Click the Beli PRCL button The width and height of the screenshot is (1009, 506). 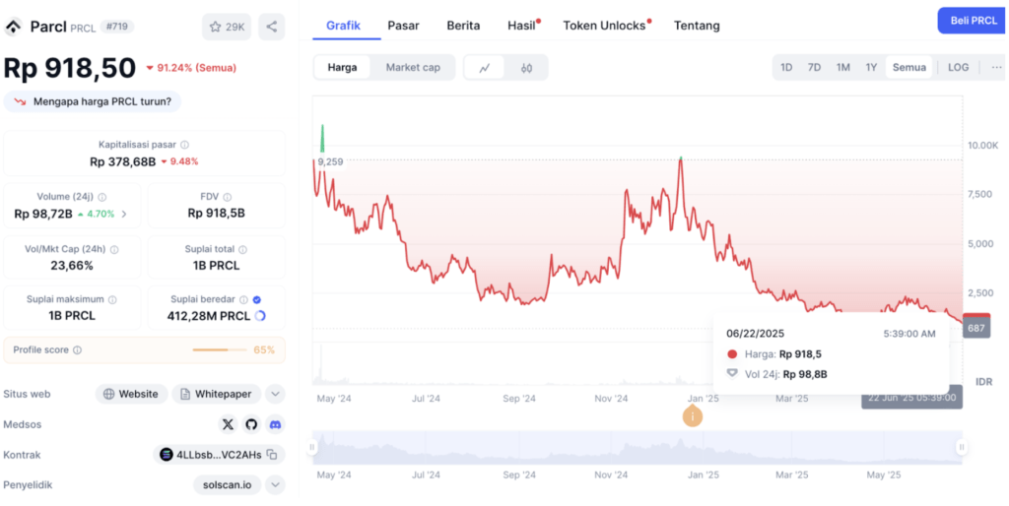click(973, 21)
